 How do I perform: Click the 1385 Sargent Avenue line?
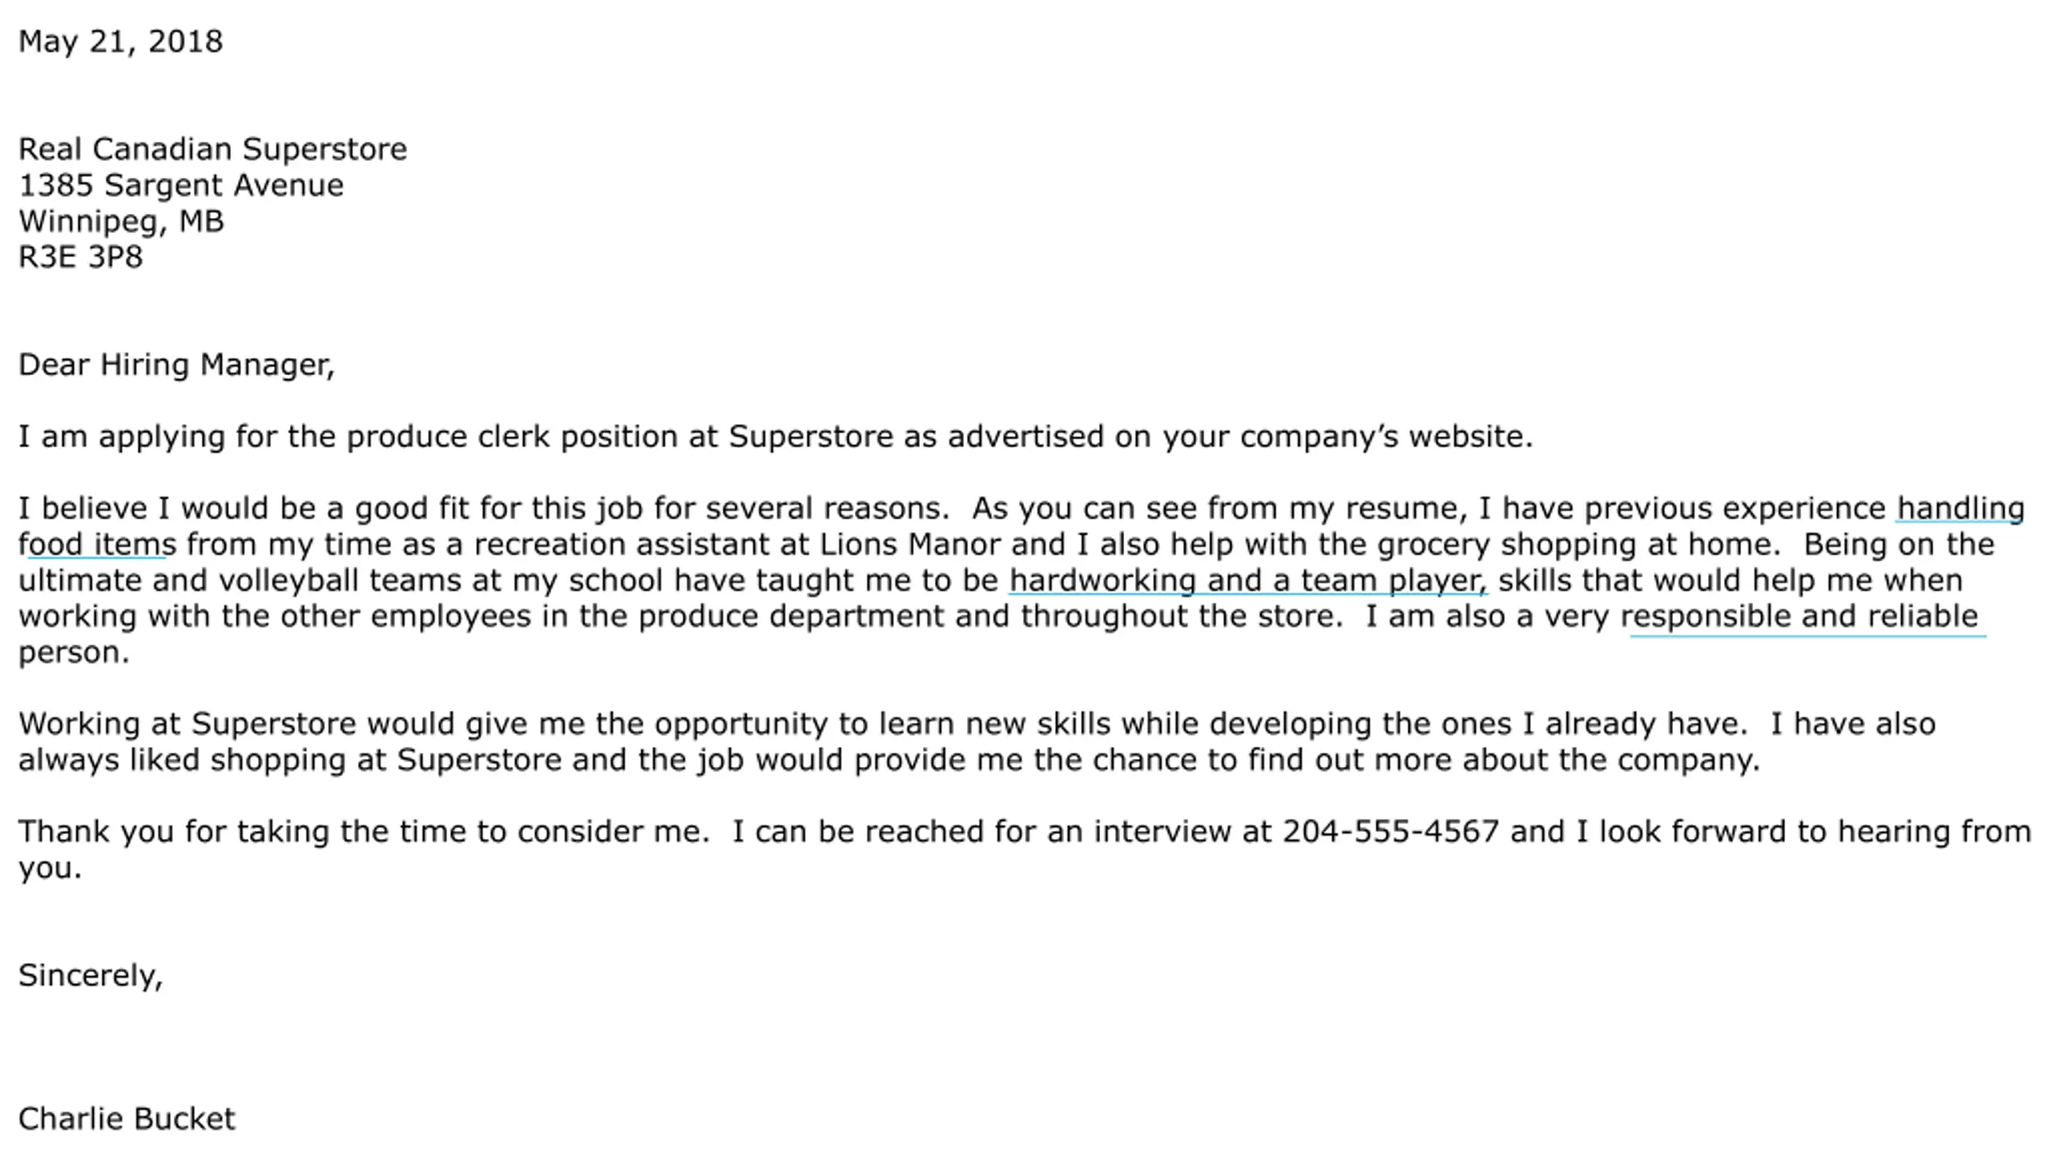pyautogui.click(x=181, y=185)
